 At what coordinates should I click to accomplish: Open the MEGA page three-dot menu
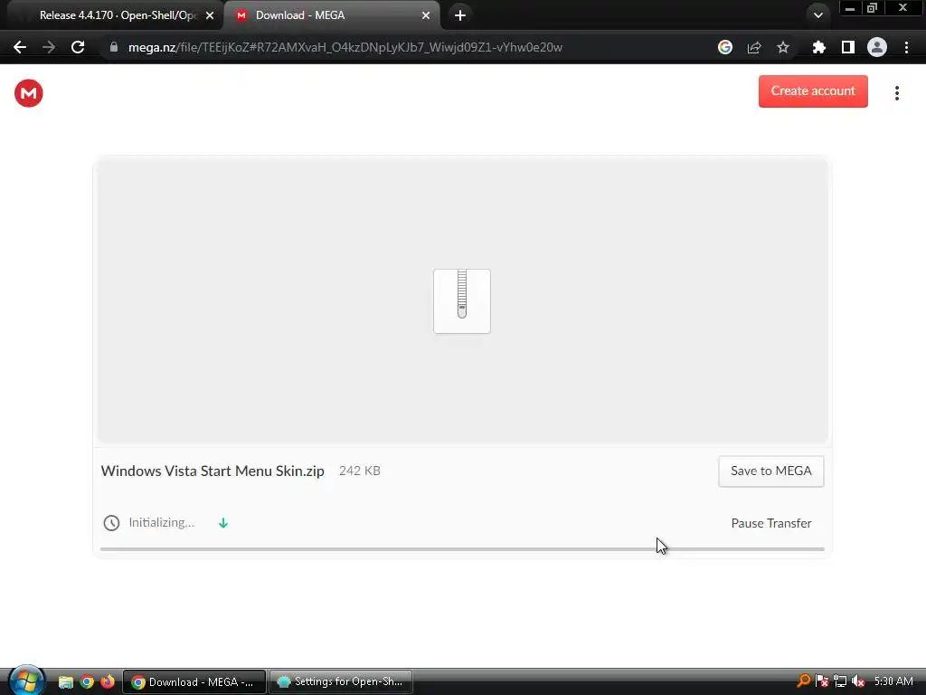point(896,93)
